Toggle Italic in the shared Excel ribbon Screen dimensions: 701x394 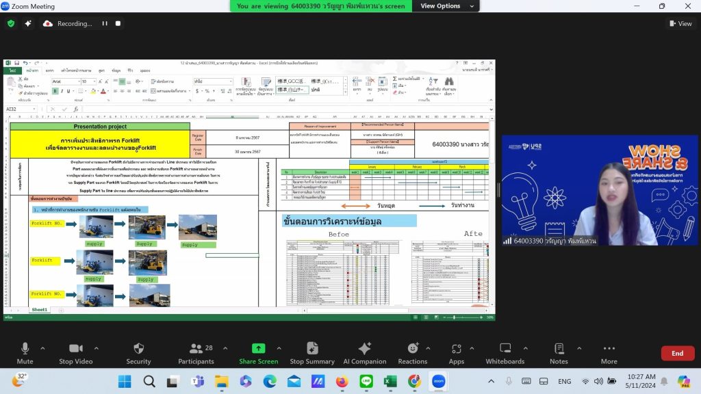[62, 91]
